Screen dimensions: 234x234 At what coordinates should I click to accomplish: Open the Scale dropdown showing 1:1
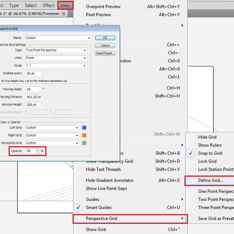click(x=56, y=66)
